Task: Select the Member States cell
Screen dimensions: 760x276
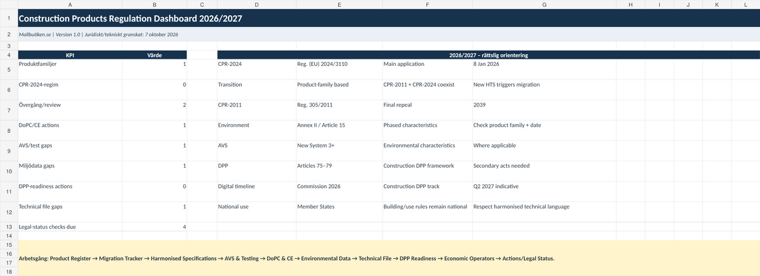Action: pos(339,211)
